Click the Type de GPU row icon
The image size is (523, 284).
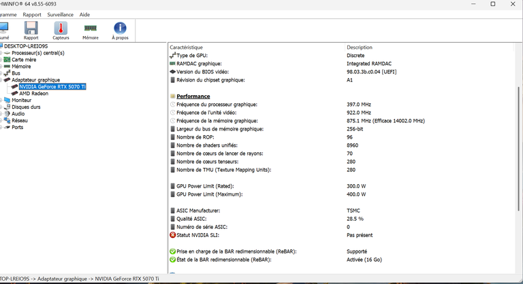(172, 55)
